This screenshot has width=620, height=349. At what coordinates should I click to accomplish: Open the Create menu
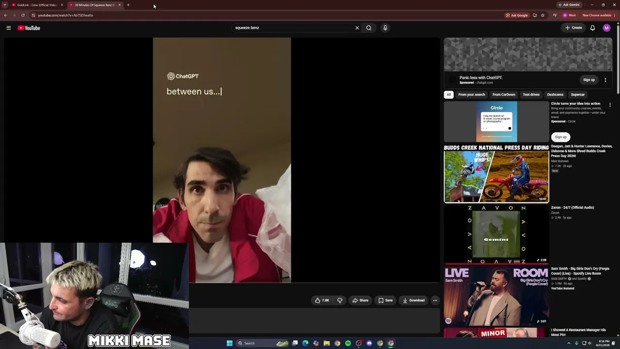point(573,28)
